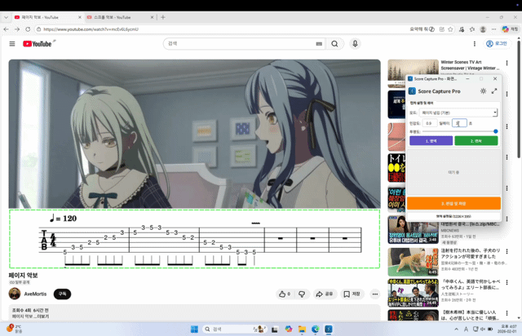522x336 pixels.
Task: Dislike the video with the thumbs-down icon
Action: [302, 294]
